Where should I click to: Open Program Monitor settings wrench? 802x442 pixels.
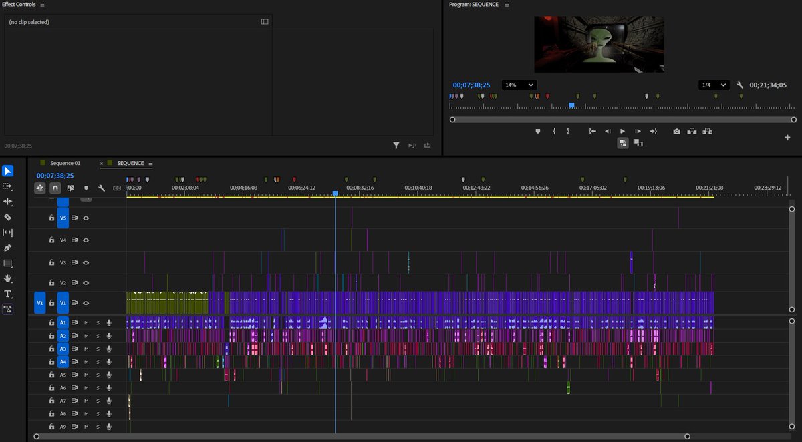click(740, 85)
